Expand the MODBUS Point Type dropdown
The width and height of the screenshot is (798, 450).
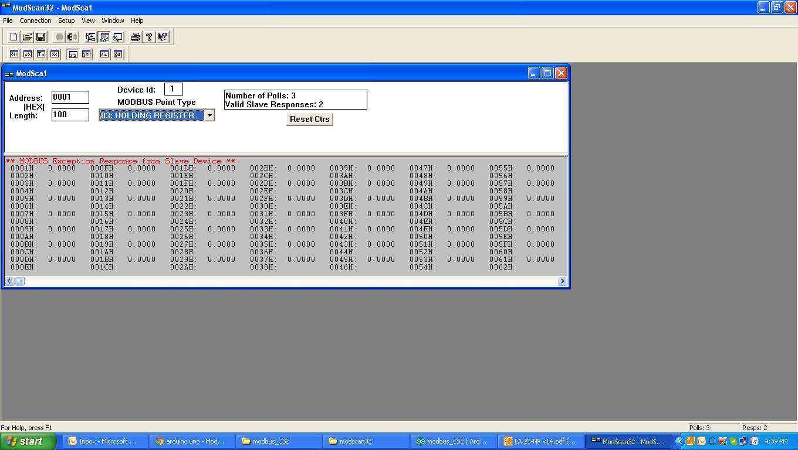point(209,115)
